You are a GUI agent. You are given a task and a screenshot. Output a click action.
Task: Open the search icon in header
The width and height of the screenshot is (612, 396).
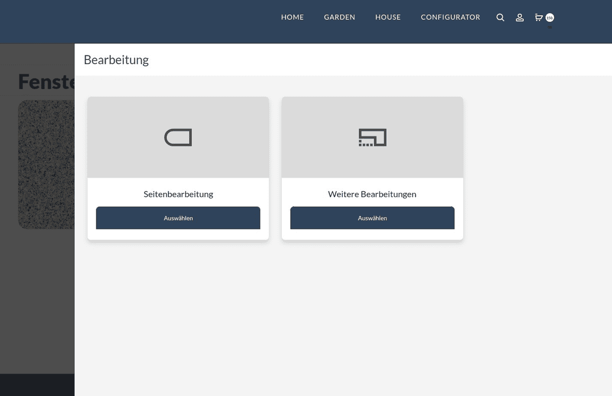500,18
